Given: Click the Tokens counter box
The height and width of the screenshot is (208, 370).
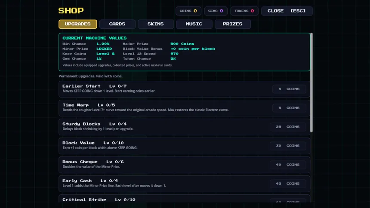Looking at the screenshot, I should click(244, 11).
